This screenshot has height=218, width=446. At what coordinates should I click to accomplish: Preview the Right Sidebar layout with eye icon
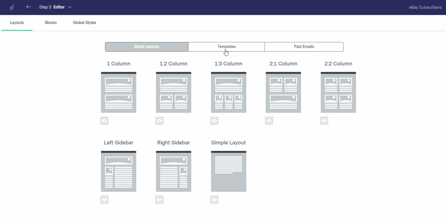click(x=159, y=200)
